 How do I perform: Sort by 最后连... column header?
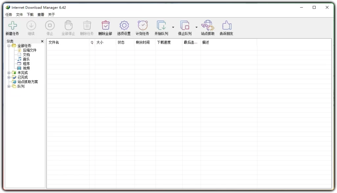point(191,42)
